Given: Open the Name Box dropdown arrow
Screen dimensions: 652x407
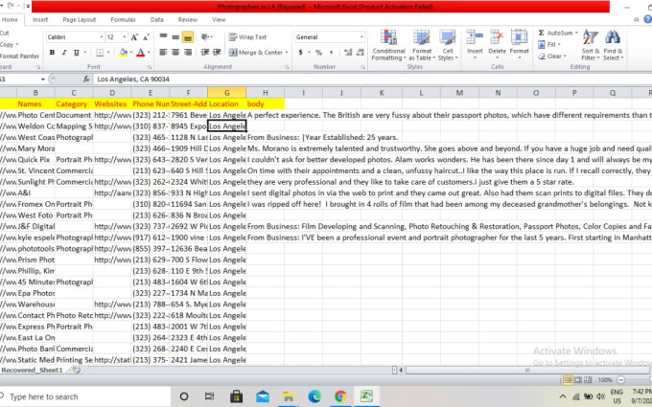Looking at the screenshot, I should [43, 79].
